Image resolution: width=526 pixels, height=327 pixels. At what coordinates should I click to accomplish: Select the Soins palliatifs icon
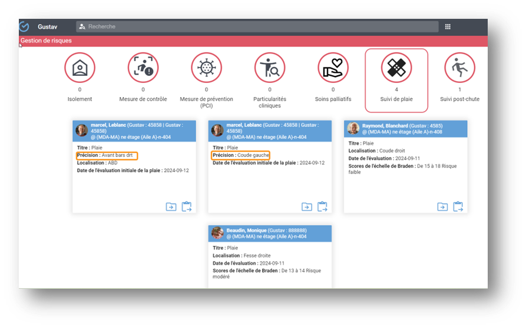333,68
